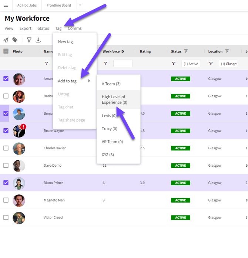Click the toolbar filter funnel icon

pyautogui.click(x=29, y=40)
